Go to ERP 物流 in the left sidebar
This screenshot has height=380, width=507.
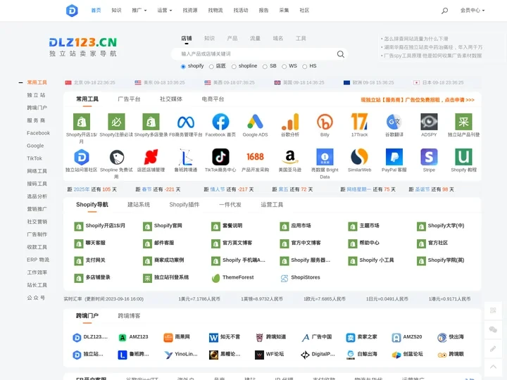click(38, 260)
